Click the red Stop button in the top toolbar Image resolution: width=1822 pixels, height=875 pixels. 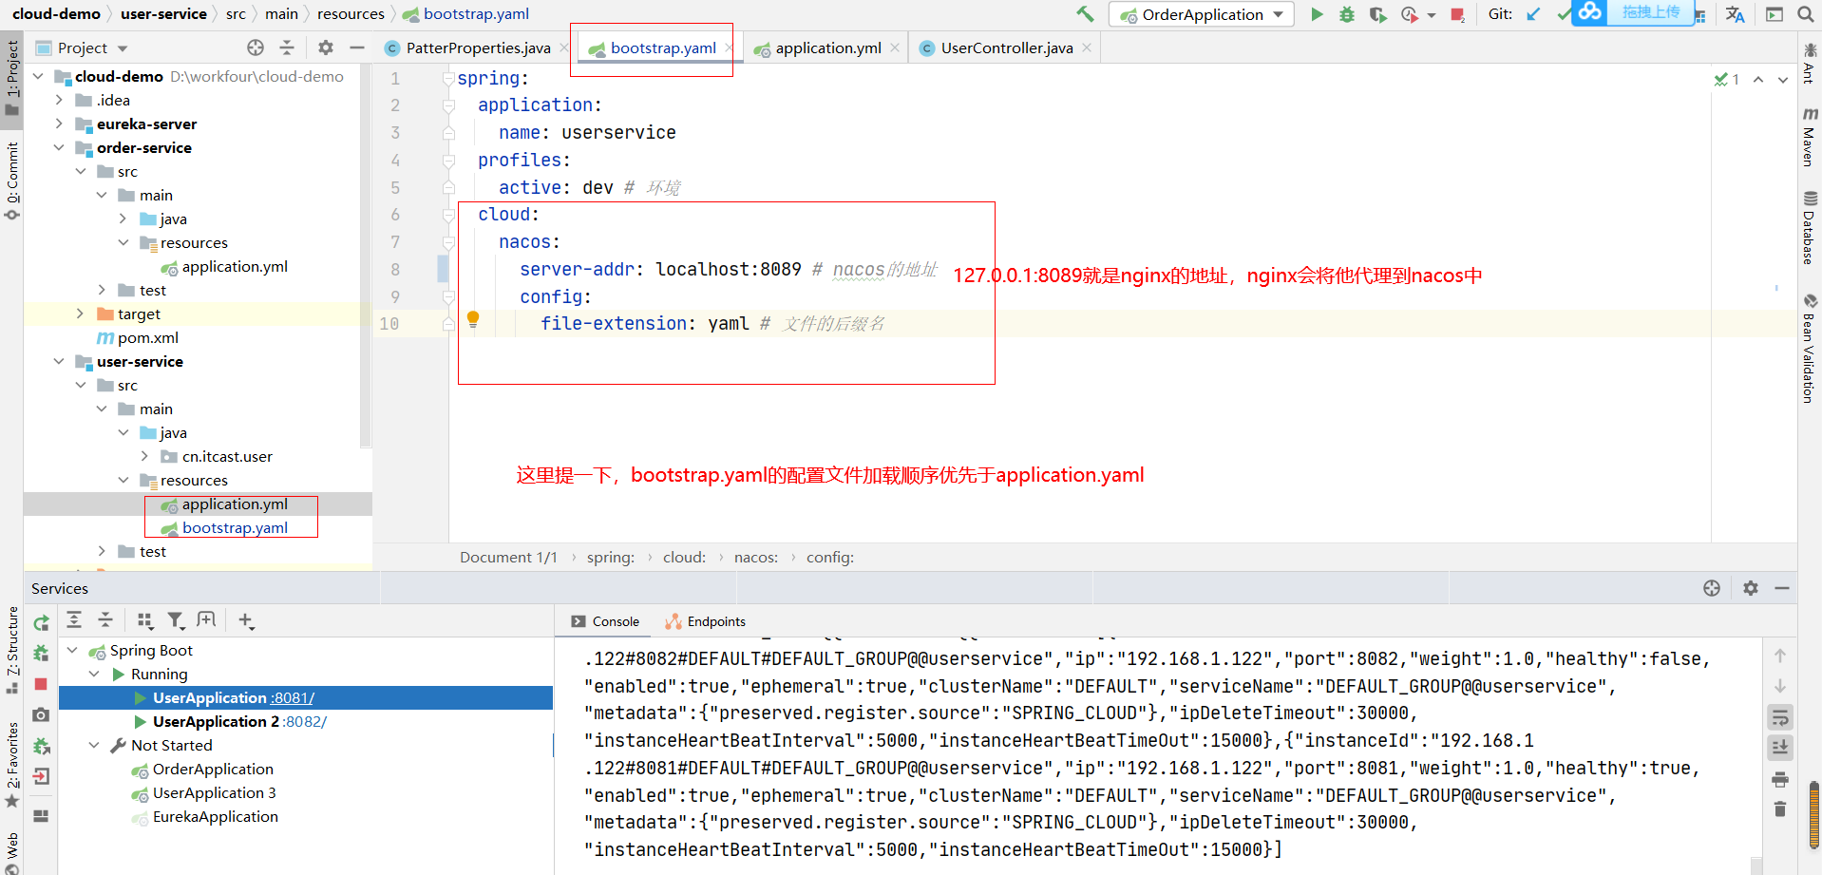(1457, 14)
